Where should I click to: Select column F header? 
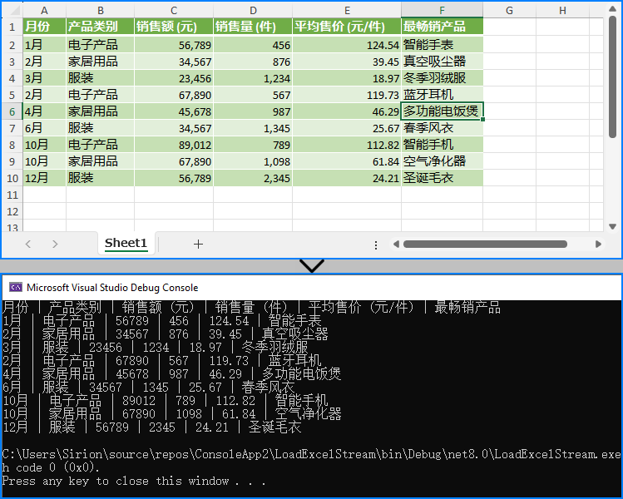pos(443,10)
